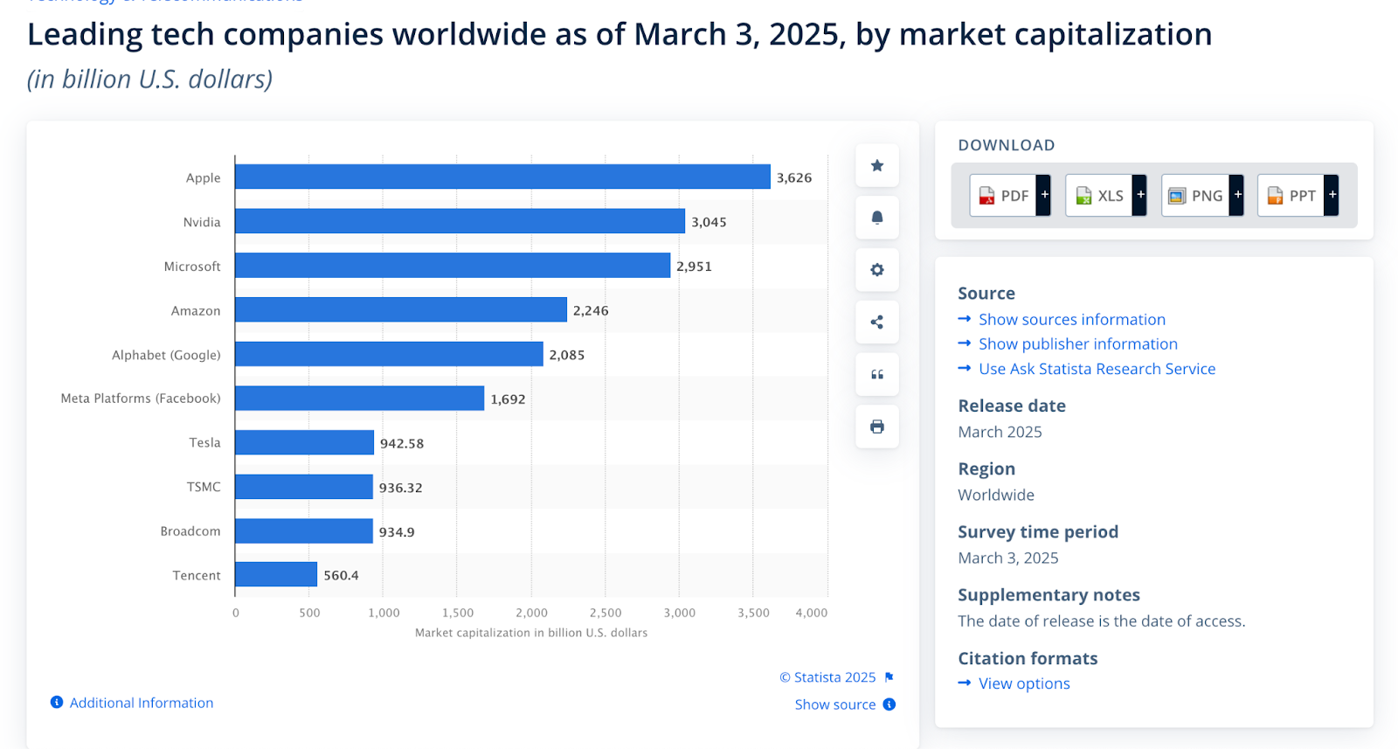Click the Statista 2025 copyright link

[x=827, y=677]
